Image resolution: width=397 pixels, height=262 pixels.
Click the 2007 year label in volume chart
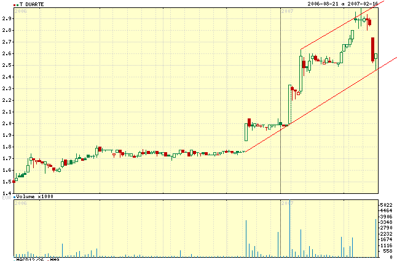pos(287,203)
